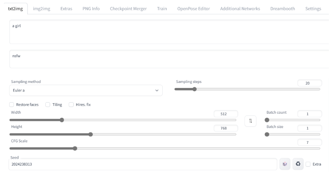Go to the Checkpoint Merger tab

(128, 9)
